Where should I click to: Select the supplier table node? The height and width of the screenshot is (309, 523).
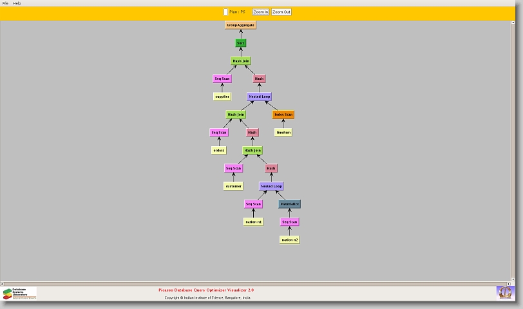pos(222,97)
